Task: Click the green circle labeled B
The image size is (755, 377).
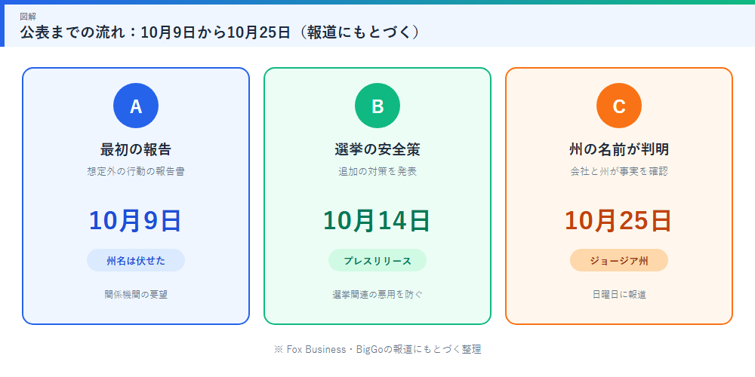Action: tap(377, 106)
